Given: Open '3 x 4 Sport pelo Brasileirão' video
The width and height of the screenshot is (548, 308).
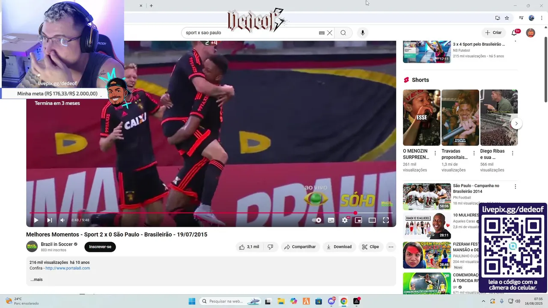Looking at the screenshot, I should 479,44.
